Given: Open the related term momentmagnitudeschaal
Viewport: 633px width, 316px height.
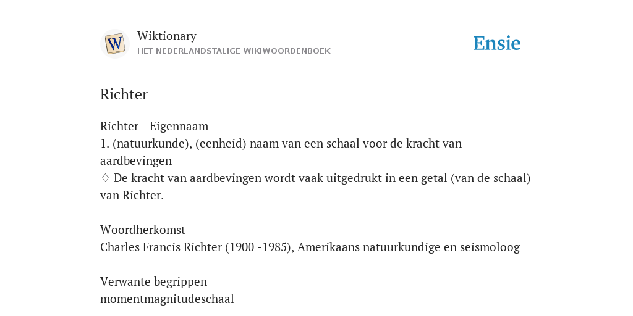Looking at the screenshot, I should (x=167, y=299).
